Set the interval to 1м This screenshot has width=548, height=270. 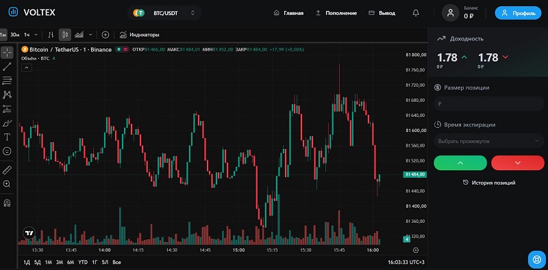tap(3, 35)
